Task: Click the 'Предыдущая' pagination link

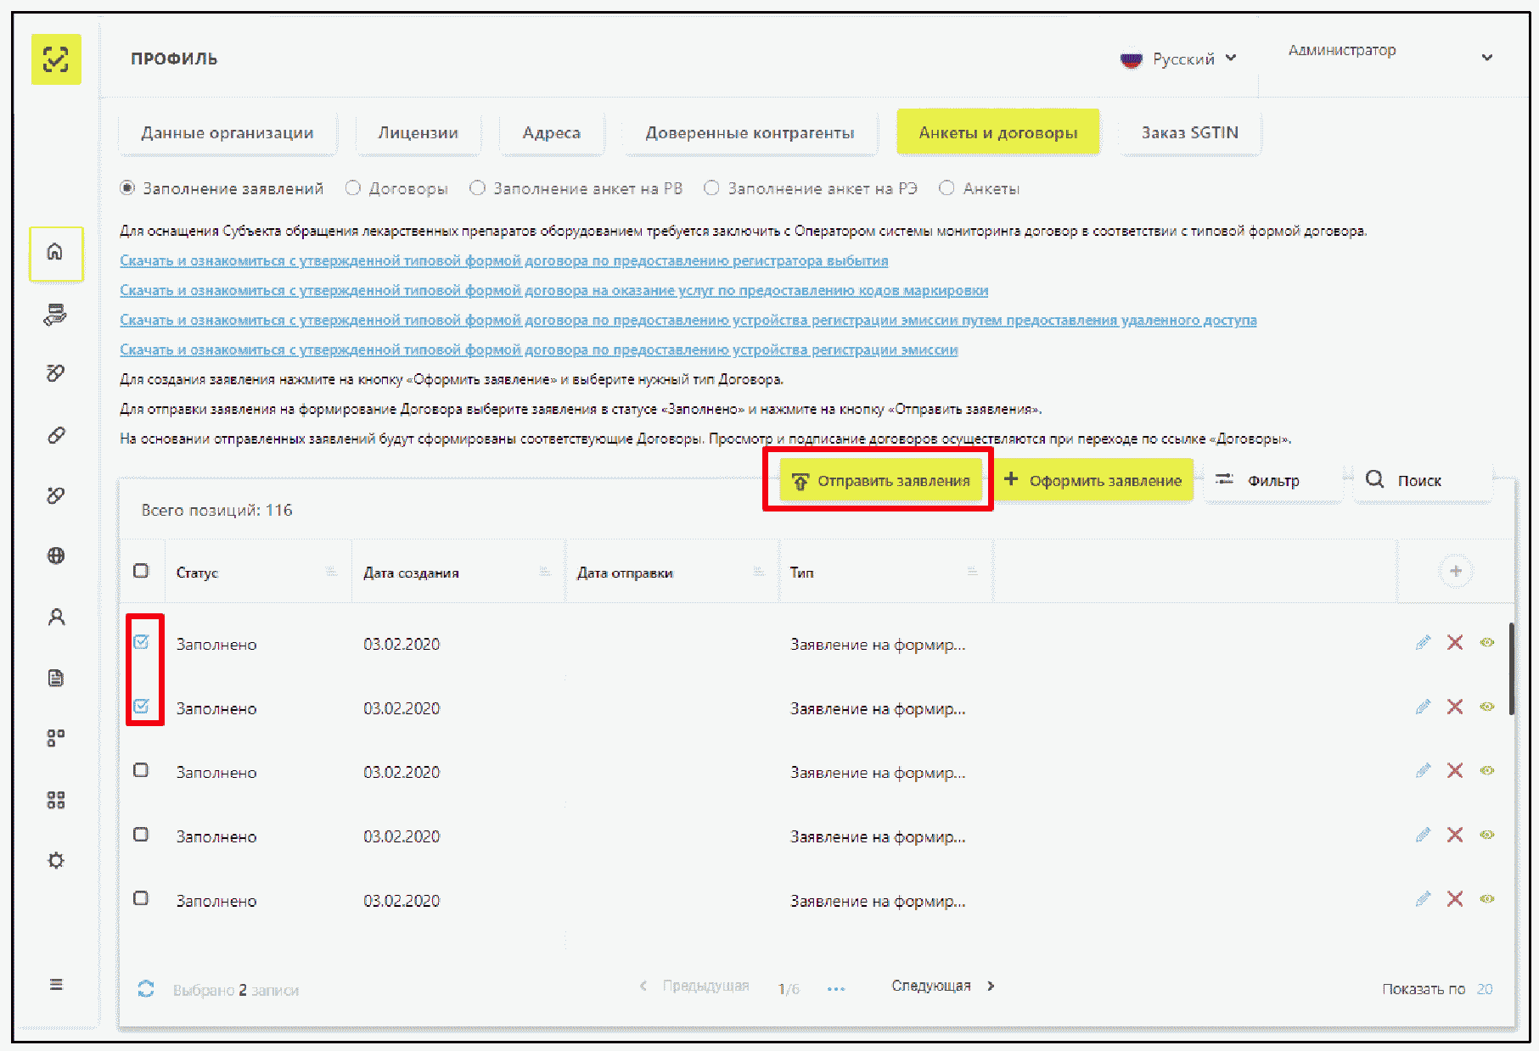Action: pos(694,986)
